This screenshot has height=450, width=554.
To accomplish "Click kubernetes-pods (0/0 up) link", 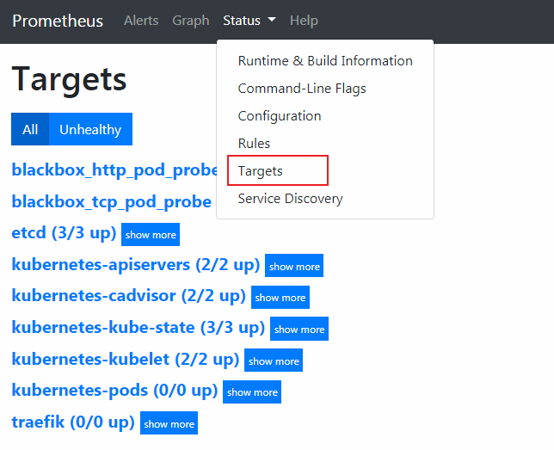I will tap(114, 391).
